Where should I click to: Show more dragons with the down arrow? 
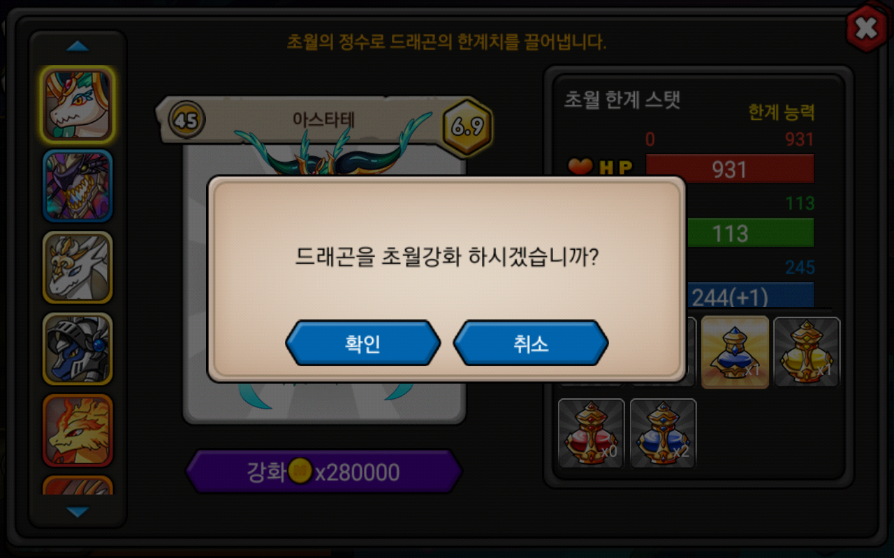click(x=78, y=512)
